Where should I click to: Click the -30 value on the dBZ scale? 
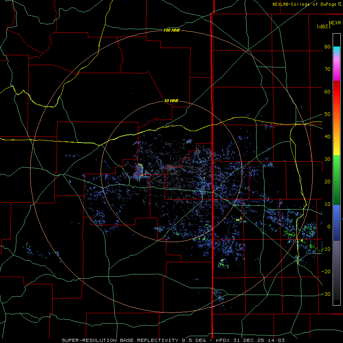pyautogui.click(x=326, y=294)
